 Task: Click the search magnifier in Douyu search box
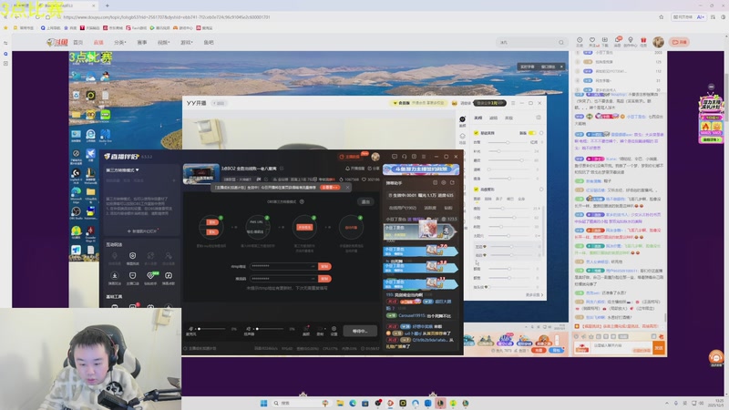point(561,42)
